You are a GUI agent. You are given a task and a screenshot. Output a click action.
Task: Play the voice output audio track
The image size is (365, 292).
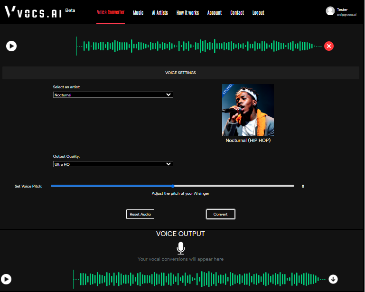click(6, 279)
